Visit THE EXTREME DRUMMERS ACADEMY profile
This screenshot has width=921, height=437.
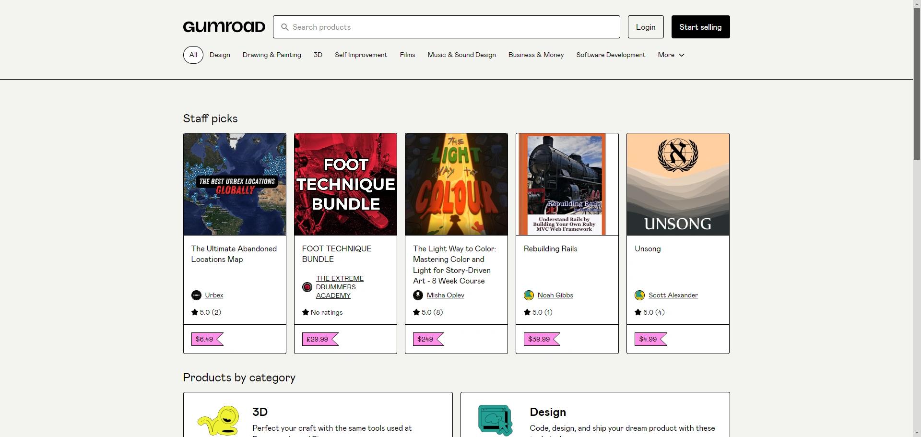[x=340, y=287]
